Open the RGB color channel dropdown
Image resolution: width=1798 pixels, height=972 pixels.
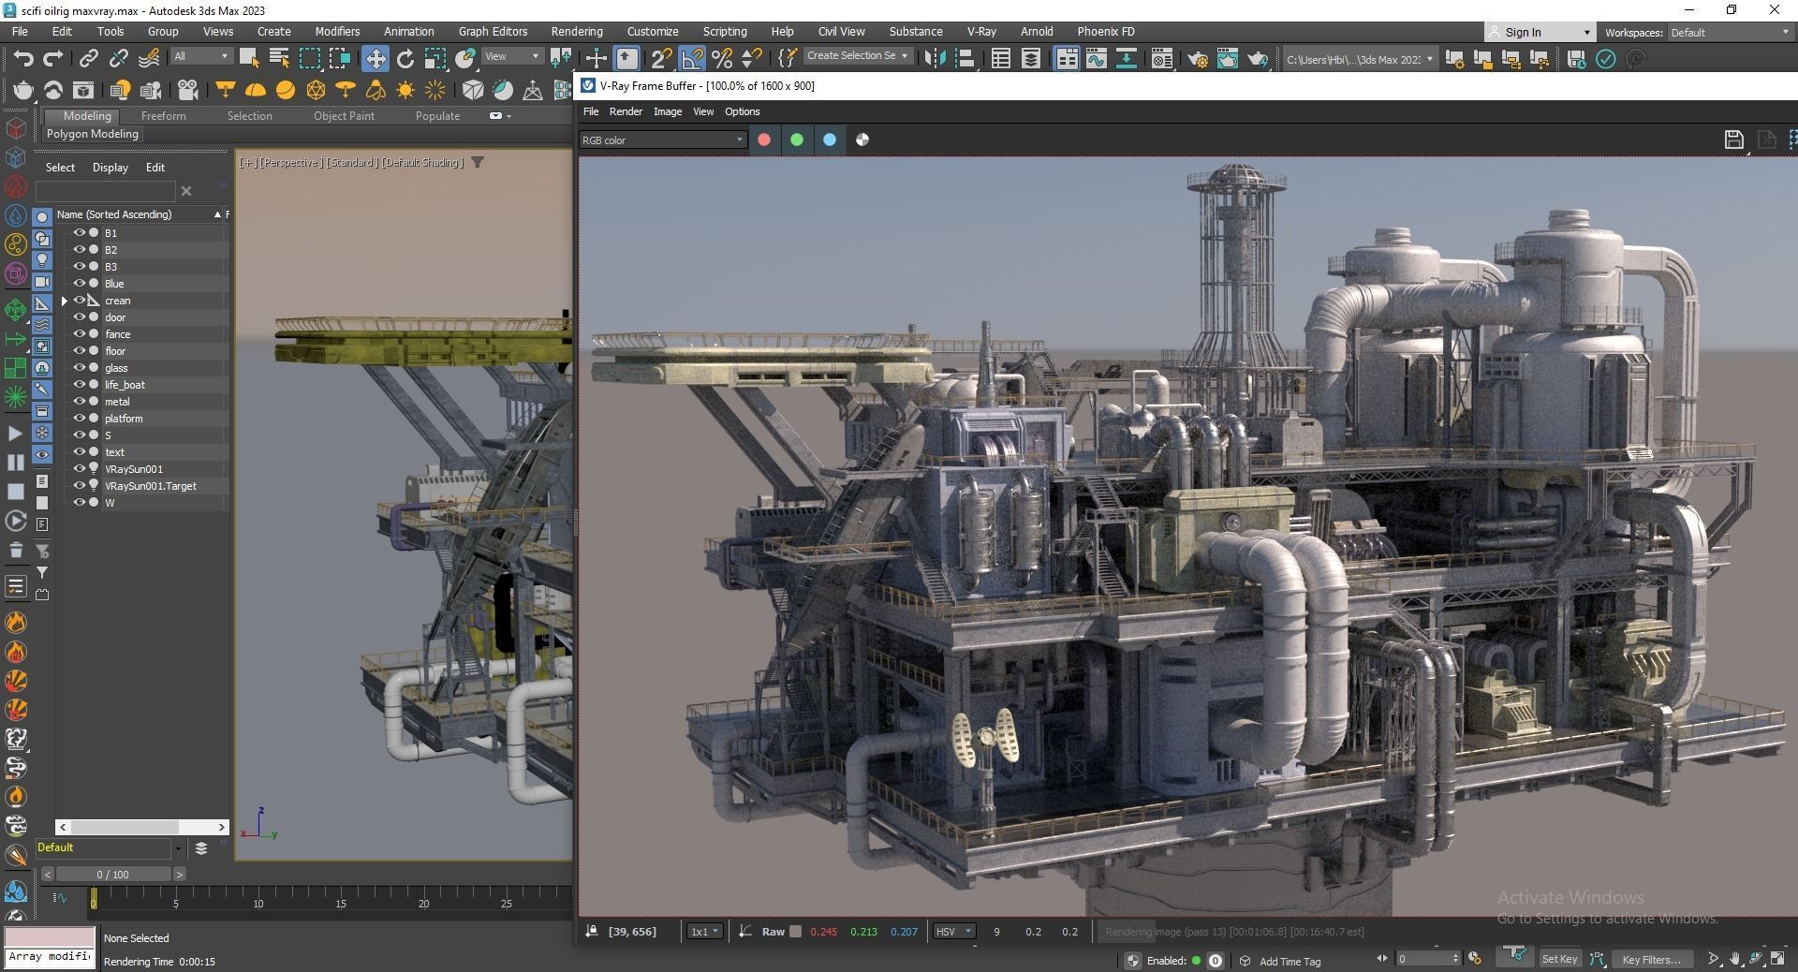[x=661, y=140]
